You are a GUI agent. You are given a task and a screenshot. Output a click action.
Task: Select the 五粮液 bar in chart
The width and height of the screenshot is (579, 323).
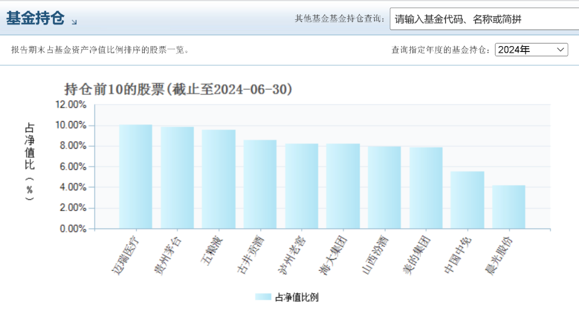click(x=219, y=179)
